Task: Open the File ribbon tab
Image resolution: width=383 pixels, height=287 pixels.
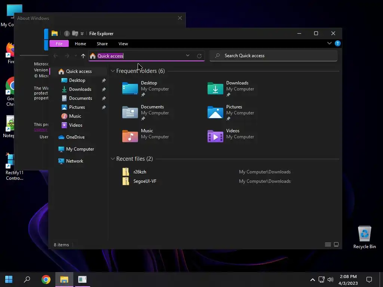Action: pyautogui.click(x=59, y=44)
